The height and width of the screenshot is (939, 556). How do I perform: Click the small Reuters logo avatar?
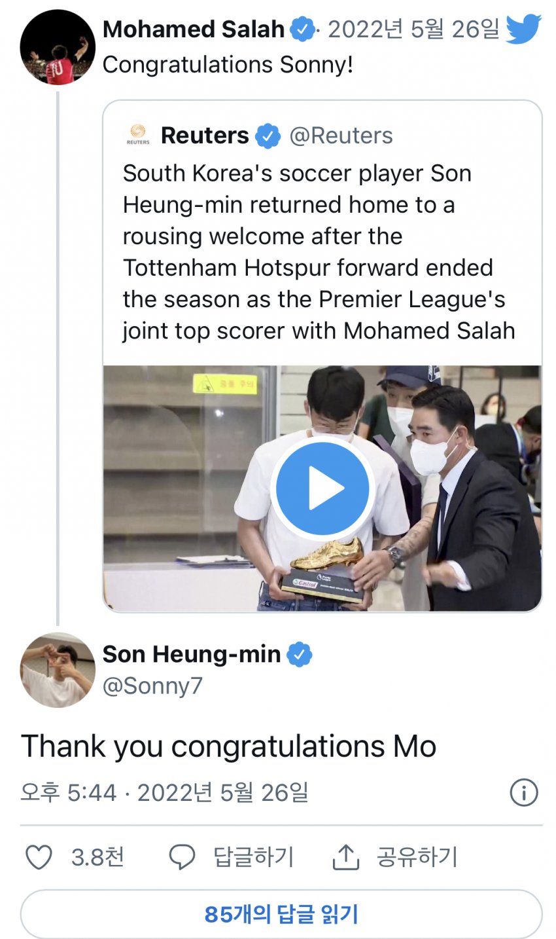(x=138, y=135)
